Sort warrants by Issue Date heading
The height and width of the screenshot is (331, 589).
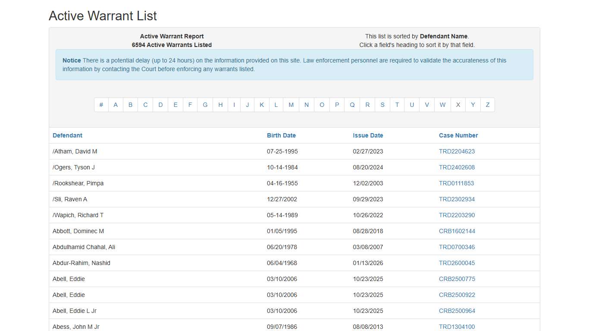368,135
